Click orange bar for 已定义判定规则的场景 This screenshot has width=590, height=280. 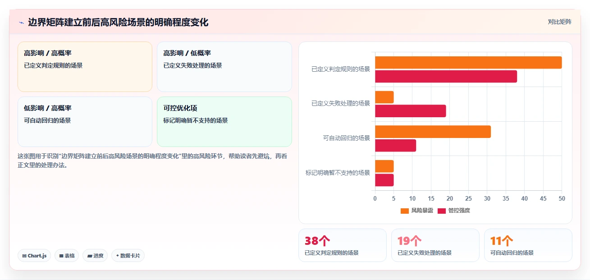click(x=468, y=63)
